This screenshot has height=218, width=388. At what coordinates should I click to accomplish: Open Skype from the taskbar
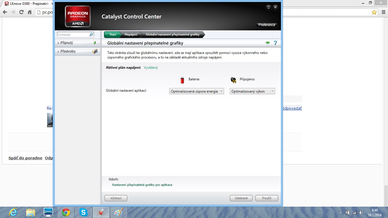click(84, 212)
